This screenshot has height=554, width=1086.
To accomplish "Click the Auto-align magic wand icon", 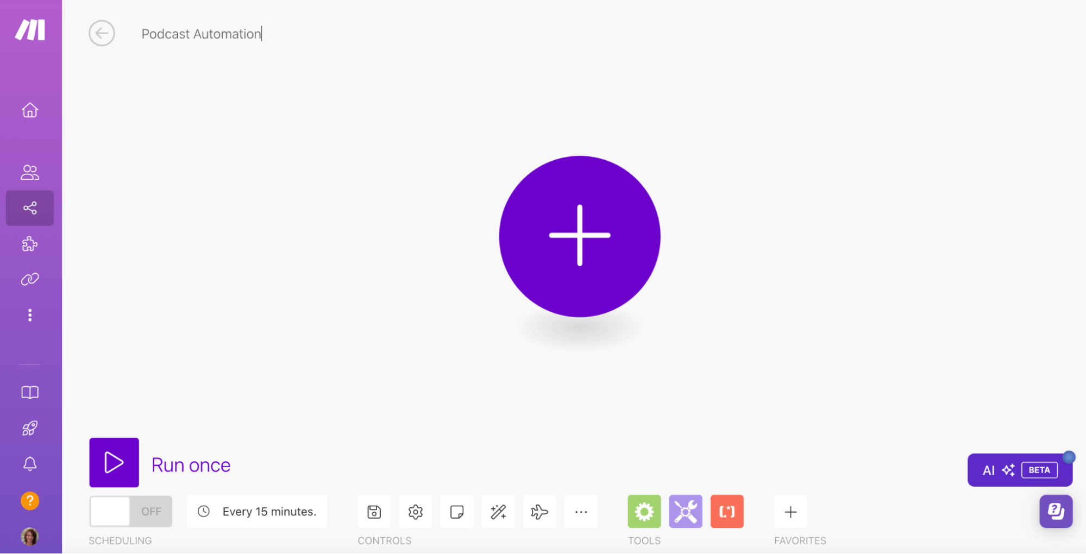I will click(498, 512).
